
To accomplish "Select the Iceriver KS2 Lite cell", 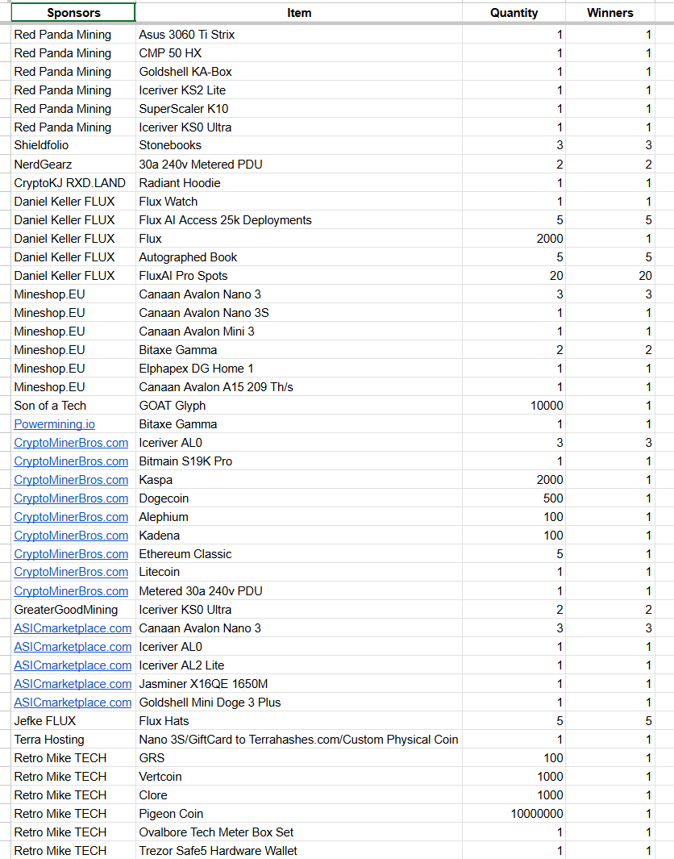I will 299,90.
